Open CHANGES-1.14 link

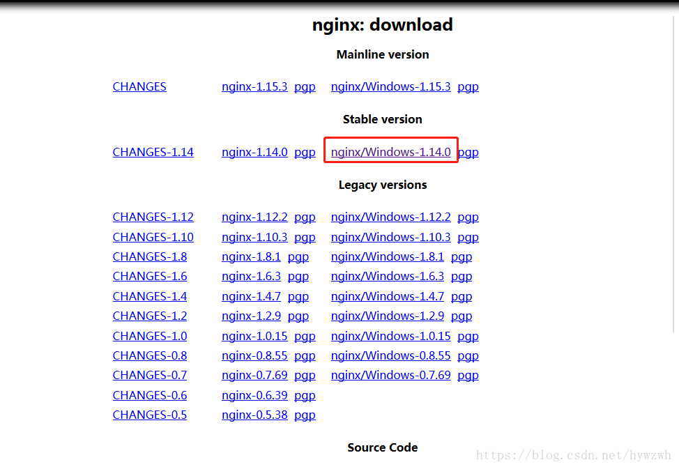coord(153,152)
